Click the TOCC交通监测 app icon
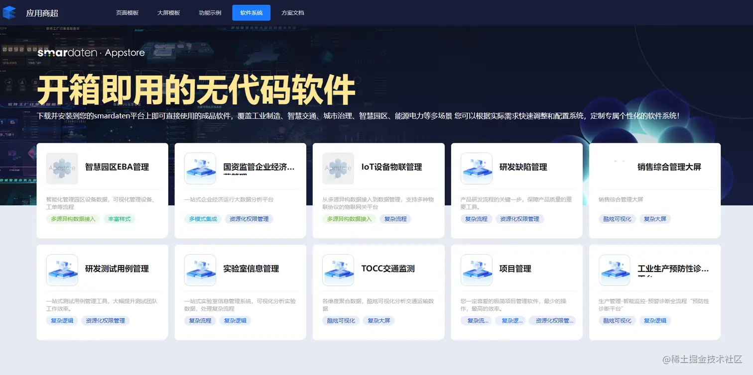 pyautogui.click(x=338, y=270)
